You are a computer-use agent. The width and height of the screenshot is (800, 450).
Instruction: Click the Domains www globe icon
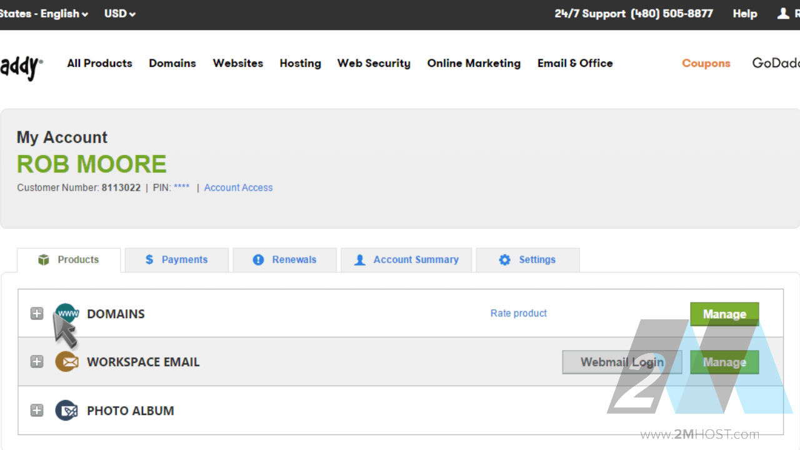pyautogui.click(x=67, y=313)
